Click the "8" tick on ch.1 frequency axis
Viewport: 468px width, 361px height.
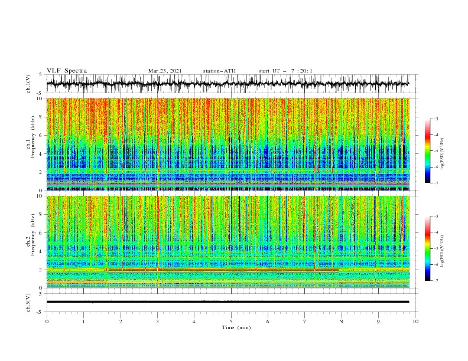tap(41, 117)
